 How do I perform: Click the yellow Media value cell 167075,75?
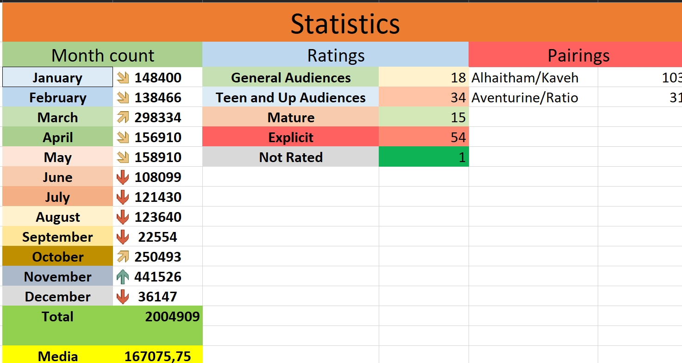tap(157, 356)
